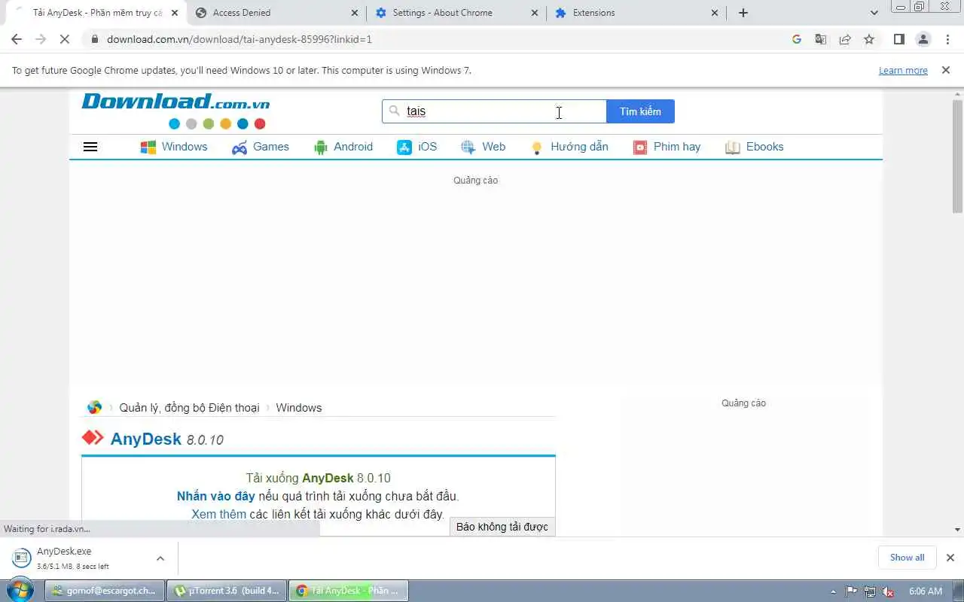Click the Xem thêm link
964x602 pixels.
pyautogui.click(x=218, y=514)
